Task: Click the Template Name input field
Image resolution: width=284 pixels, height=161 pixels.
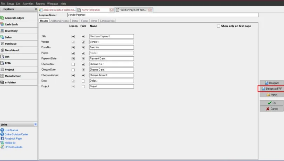Action: click(x=163, y=15)
